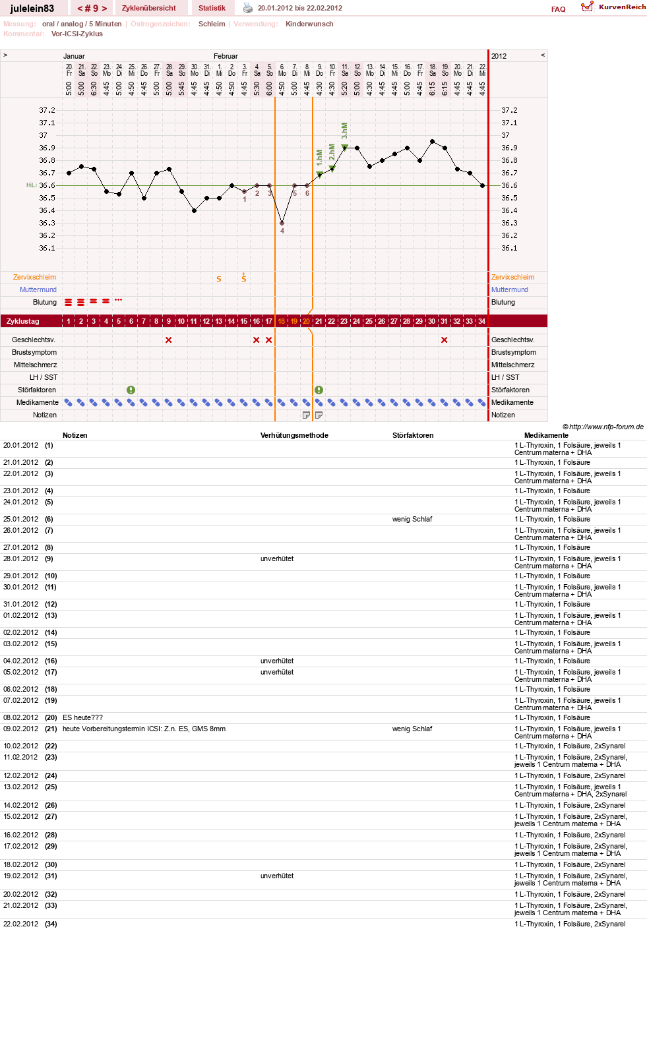Click the Verhütungsmethode column header

[x=294, y=436]
